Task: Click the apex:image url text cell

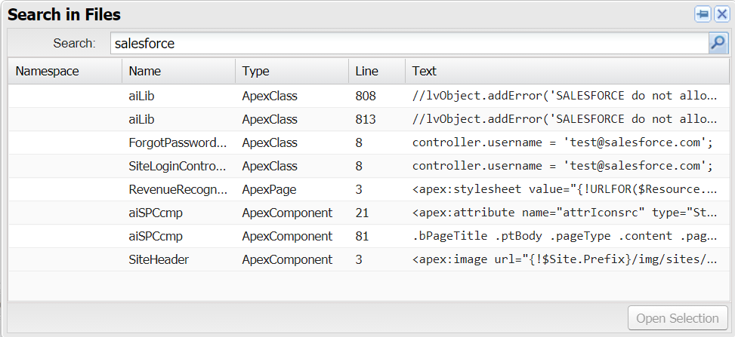Action: coord(564,259)
